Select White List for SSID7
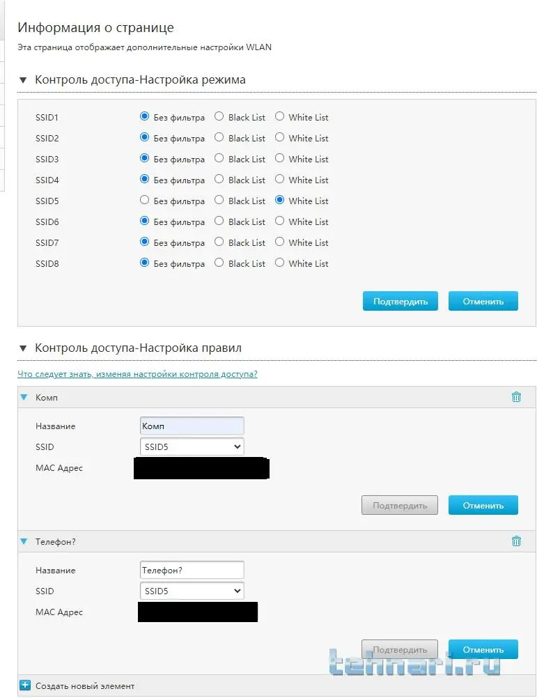 tap(279, 242)
